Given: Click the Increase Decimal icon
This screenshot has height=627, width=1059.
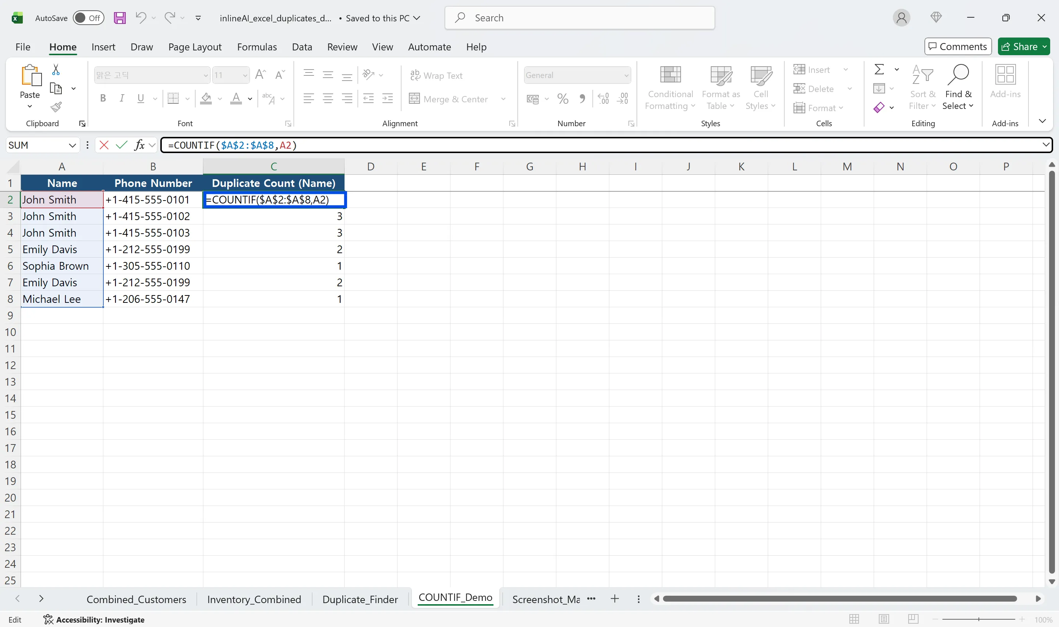Looking at the screenshot, I should pyautogui.click(x=603, y=99).
